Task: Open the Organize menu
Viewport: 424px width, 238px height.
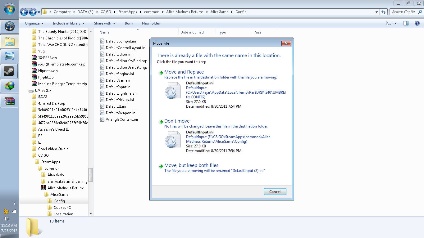Action: tap(34, 23)
